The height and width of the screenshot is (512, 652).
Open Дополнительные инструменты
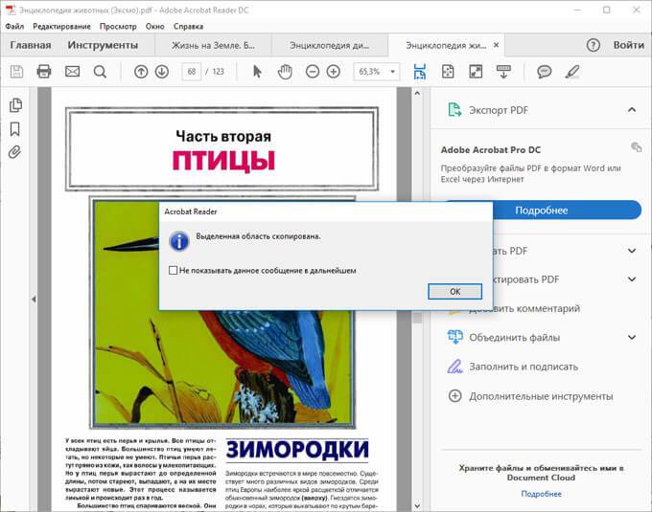click(x=541, y=396)
